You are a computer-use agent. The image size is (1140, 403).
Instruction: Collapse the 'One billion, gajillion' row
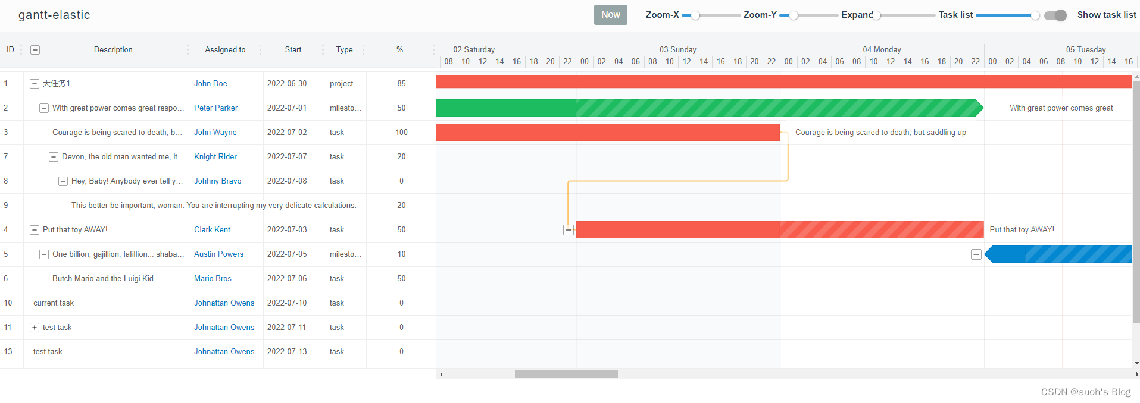coord(44,254)
